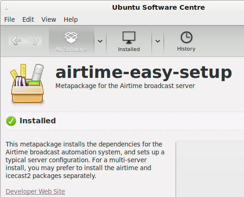
Task: Click the window menu icon in title bar
Action: [7, 7]
